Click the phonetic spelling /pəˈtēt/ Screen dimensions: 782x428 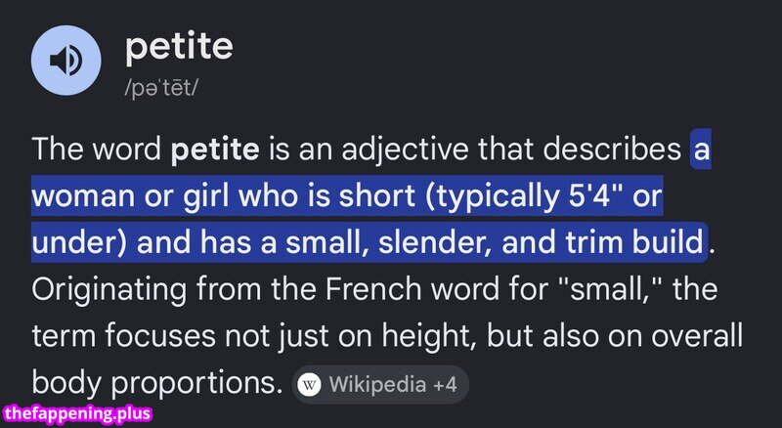161,89
